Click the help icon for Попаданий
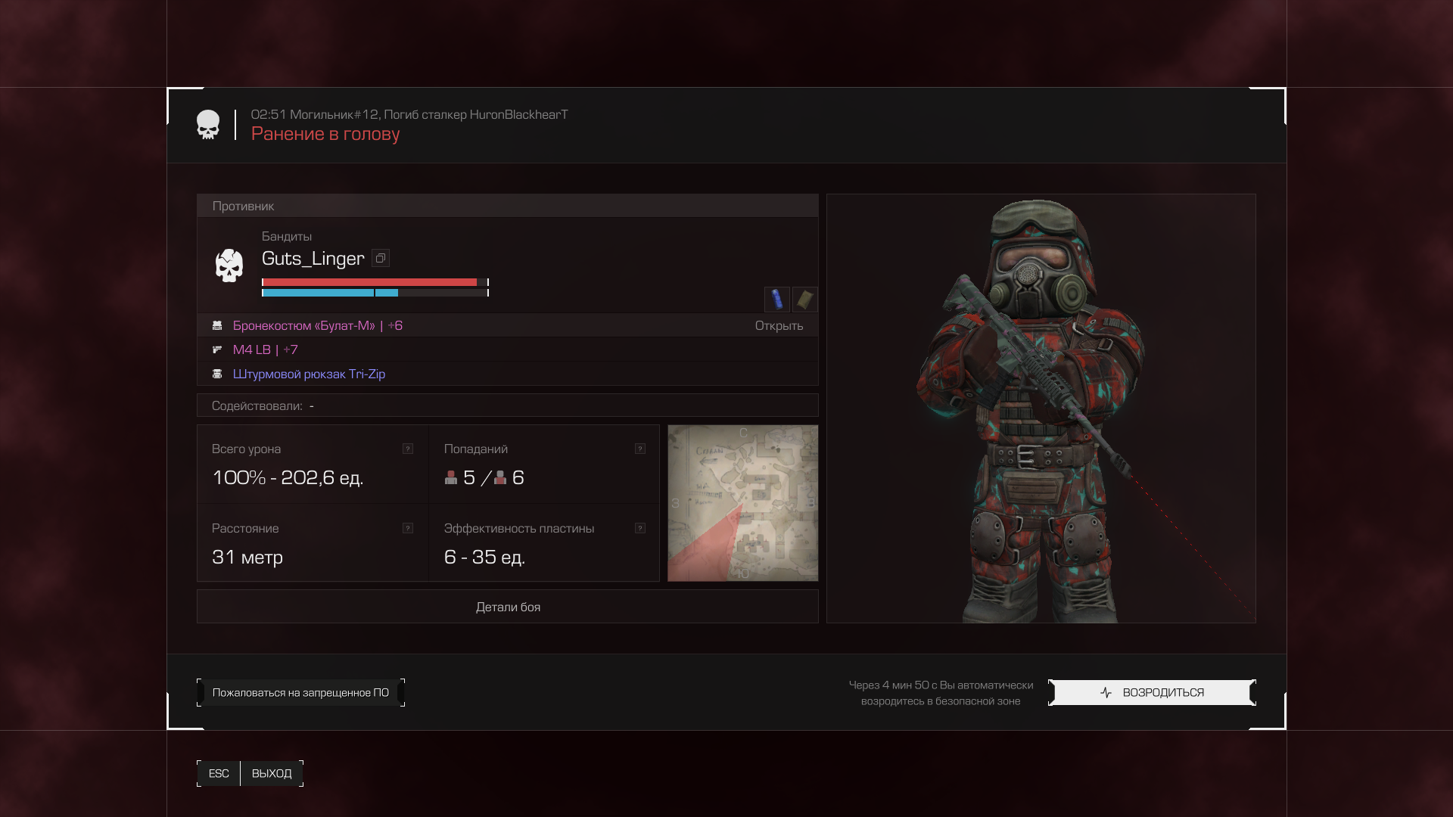The width and height of the screenshot is (1453, 817). [x=640, y=449]
